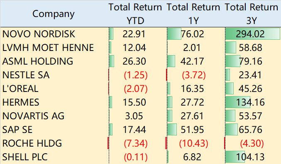The height and width of the screenshot is (164, 281).
Task: Click HERMES 3Y value 134.16
Action: point(250,102)
